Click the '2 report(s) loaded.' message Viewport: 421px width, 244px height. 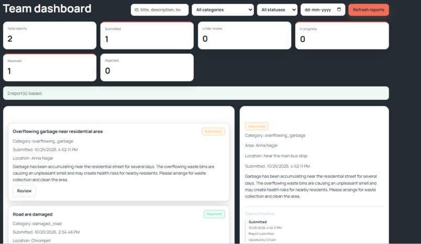[25, 93]
